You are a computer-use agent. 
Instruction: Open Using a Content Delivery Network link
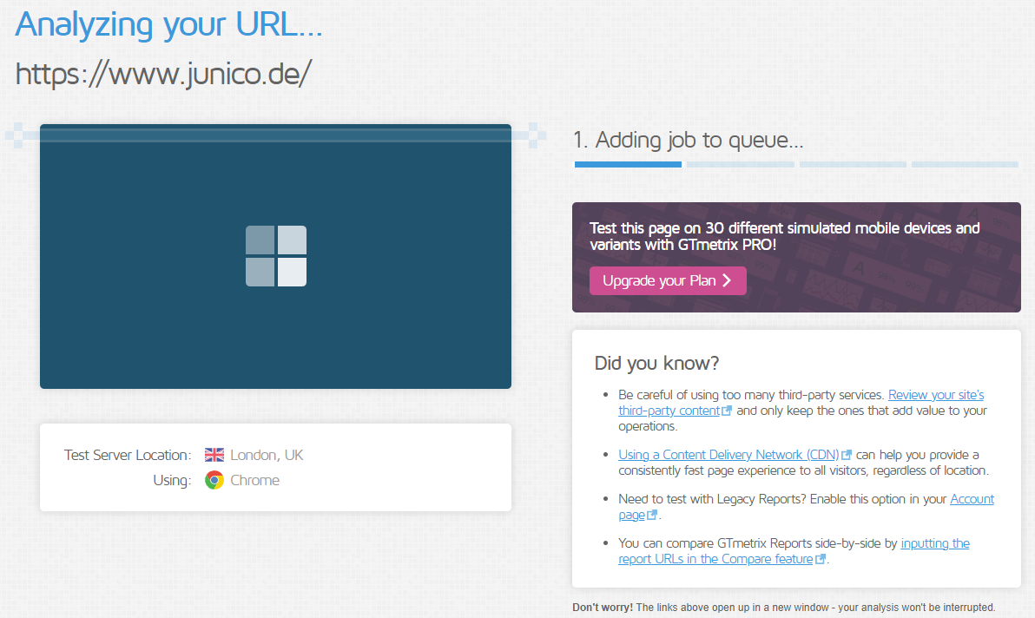pyautogui.click(x=728, y=455)
